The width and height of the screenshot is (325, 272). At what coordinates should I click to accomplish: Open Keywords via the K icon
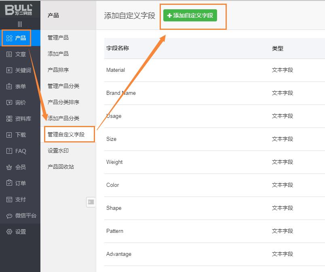pyautogui.click(x=9, y=71)
